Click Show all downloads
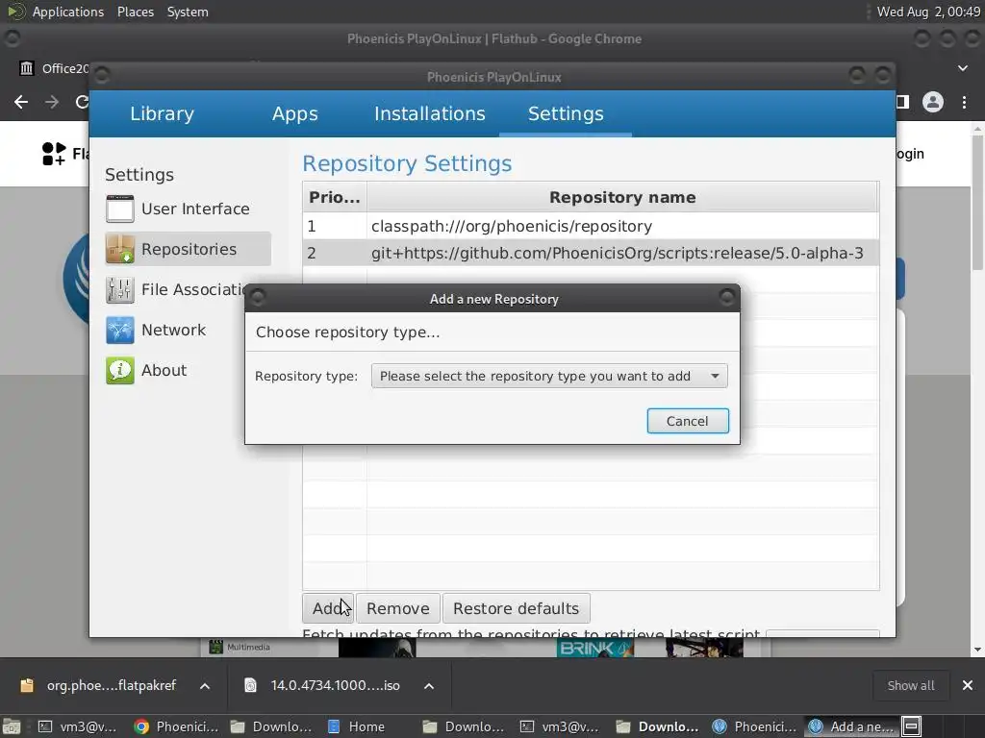Viewport: 985px width, 738px height. [910, 685]
